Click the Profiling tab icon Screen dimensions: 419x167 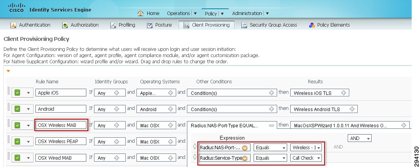113,25
